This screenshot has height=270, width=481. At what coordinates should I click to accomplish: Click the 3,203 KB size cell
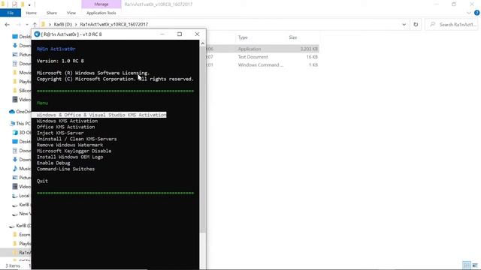click(x=309, y=49)
